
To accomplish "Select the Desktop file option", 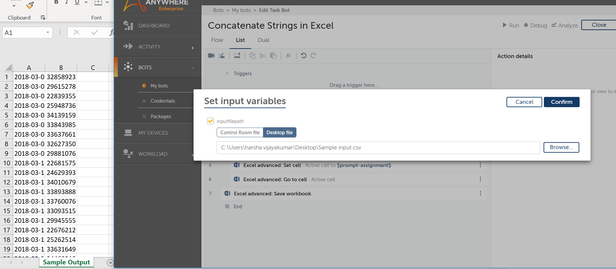I will coord(280,132).
